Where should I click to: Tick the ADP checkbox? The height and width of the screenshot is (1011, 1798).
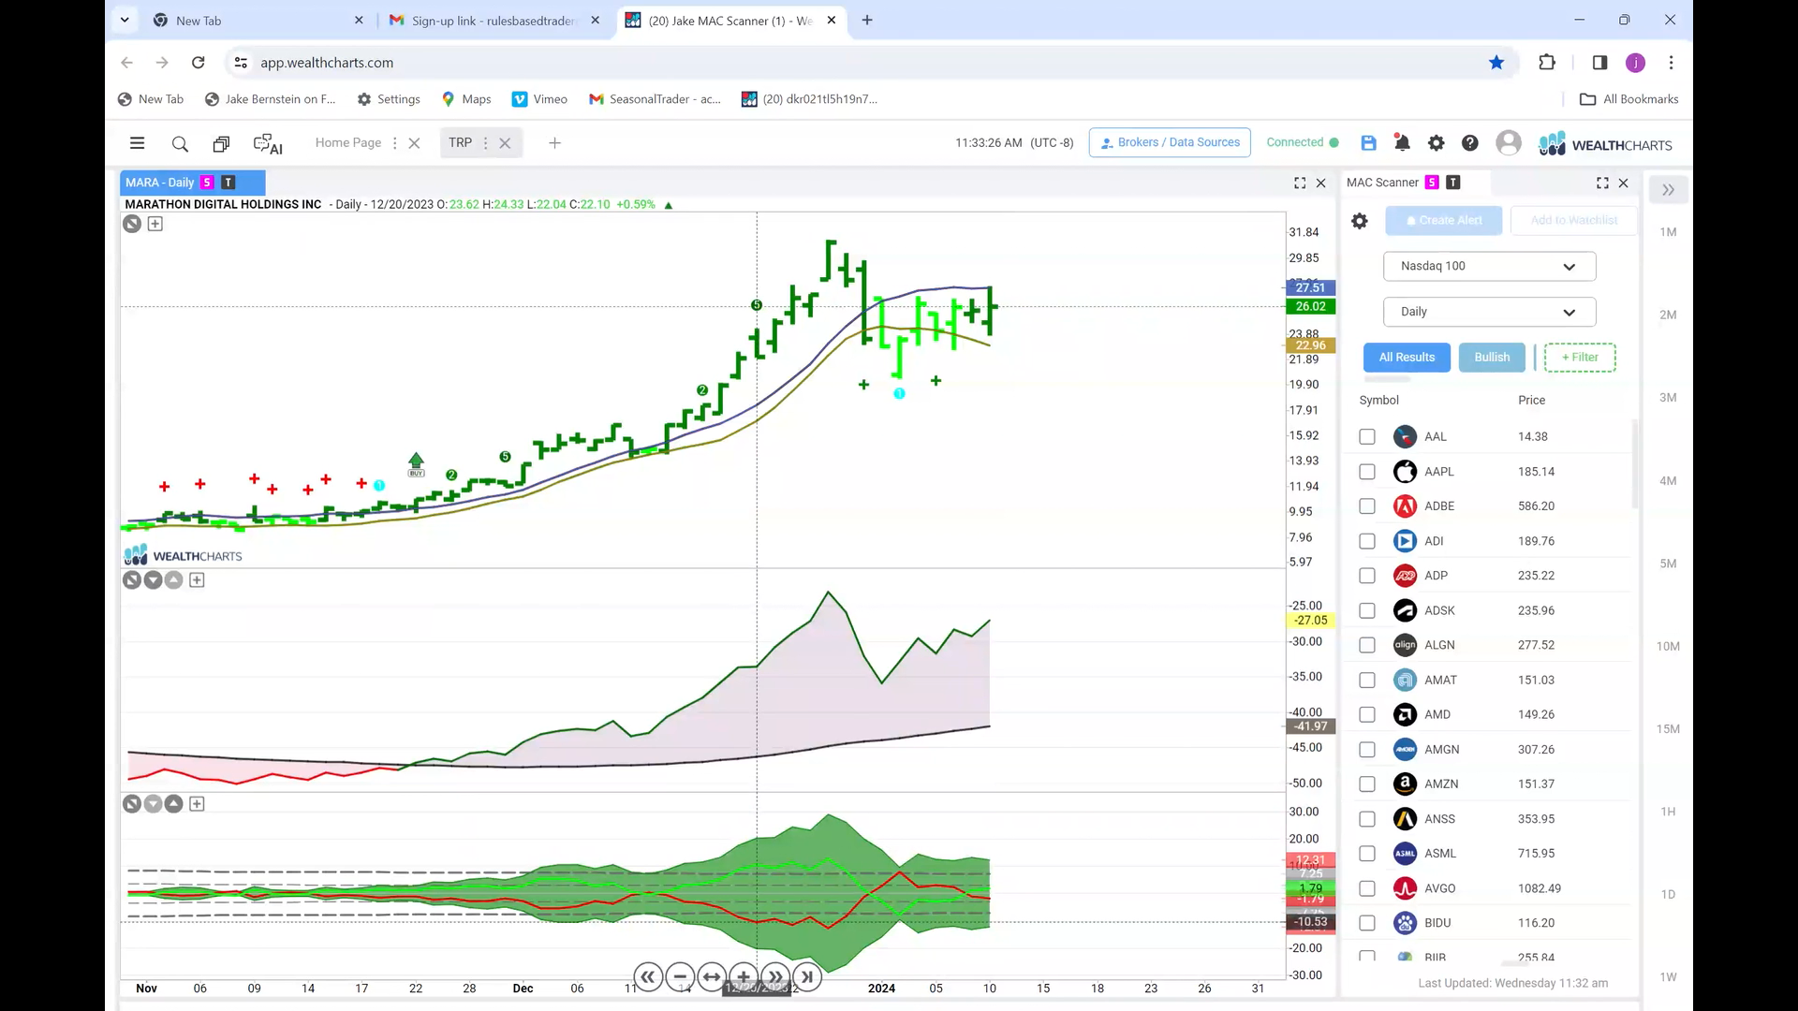[1367, 576]
